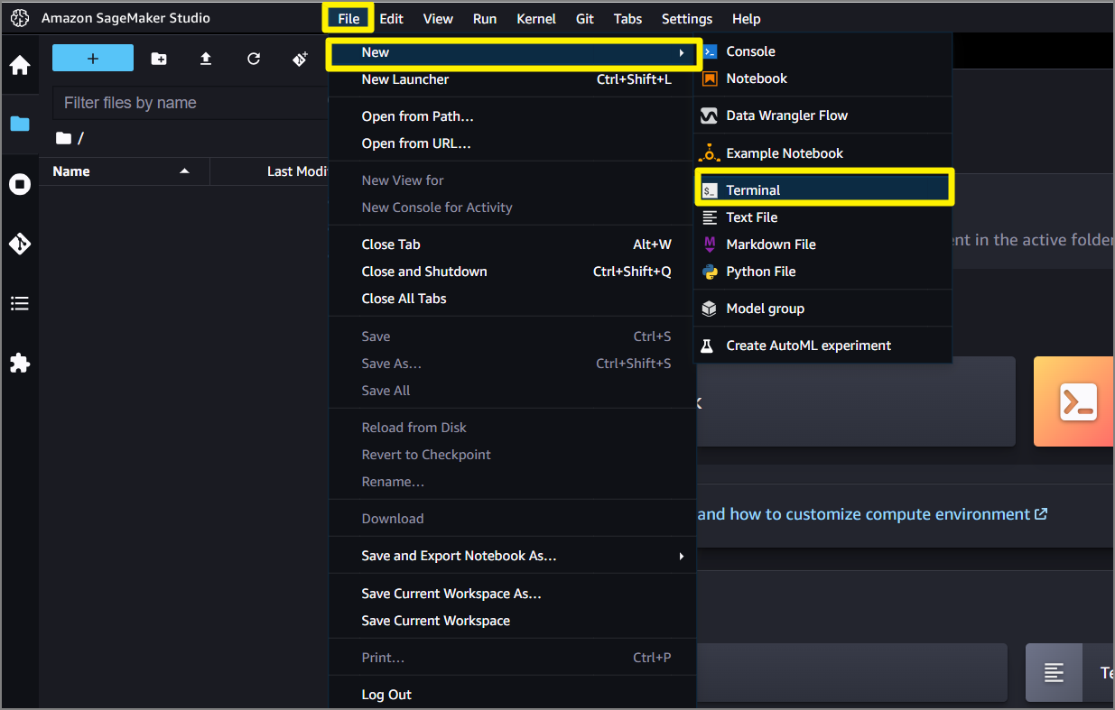Image resolution: width=1115 pixels, height=710 pixels.
Task: Click the purple Markdown File icon
Action: click(710, 244)
